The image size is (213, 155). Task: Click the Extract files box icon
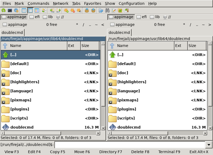coord(93,10)
